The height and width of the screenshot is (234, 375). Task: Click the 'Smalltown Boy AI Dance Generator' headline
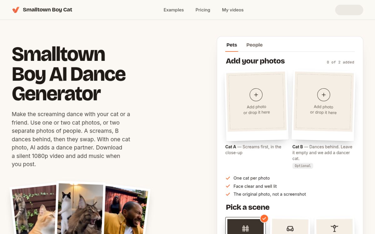(x=69, y=74)
